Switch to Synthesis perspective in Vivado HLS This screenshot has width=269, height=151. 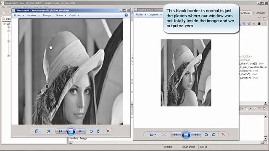click(245, 13)
